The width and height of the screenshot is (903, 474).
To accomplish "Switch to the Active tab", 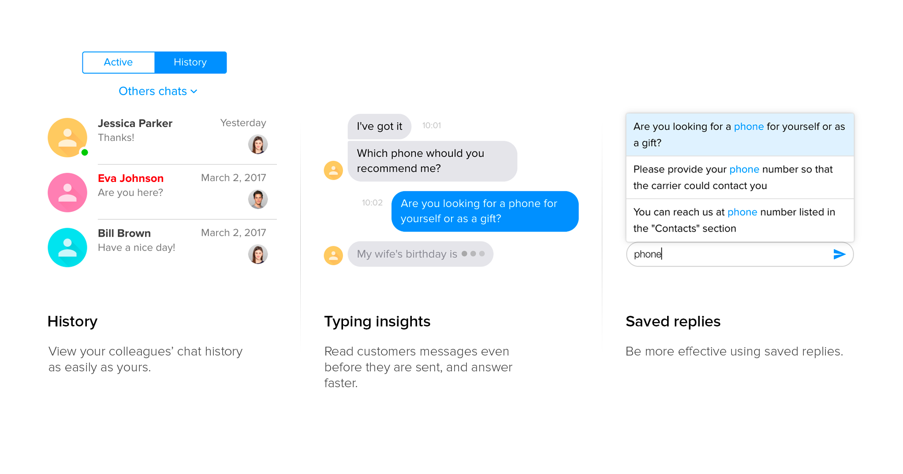I will tap(118, 63).
